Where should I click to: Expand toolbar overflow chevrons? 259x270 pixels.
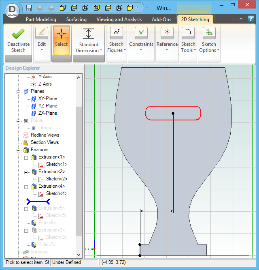(x=148, y=8)
